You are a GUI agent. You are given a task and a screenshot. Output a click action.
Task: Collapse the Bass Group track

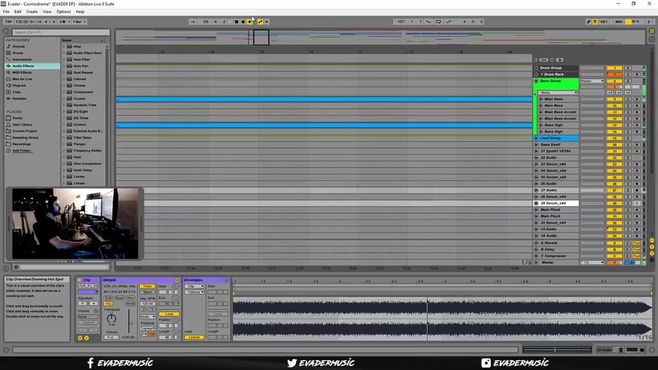[536, 80]
